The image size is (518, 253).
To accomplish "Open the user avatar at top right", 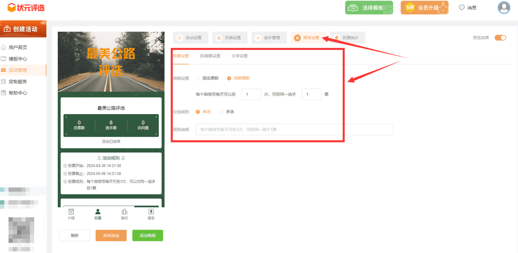I will coord(504,7).
